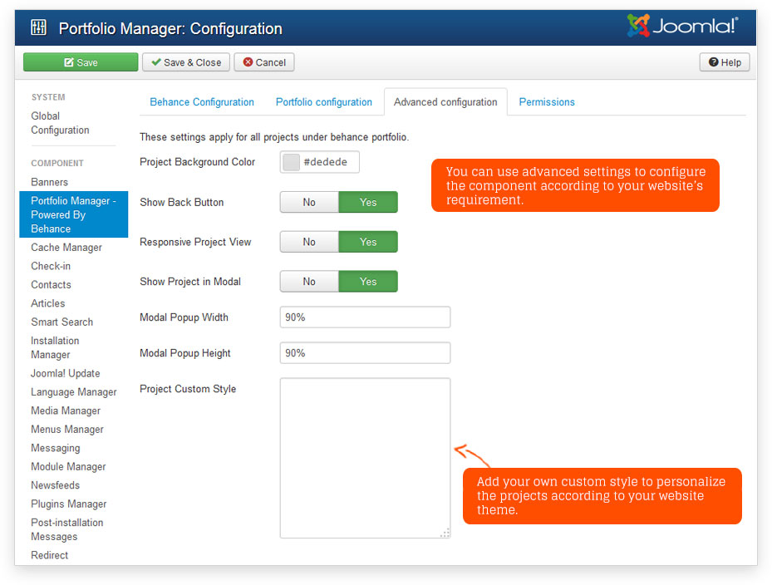Open the Help button
The width and height of the screenshot is (772, 585).
pyautogui.click(x=725, y=62)
